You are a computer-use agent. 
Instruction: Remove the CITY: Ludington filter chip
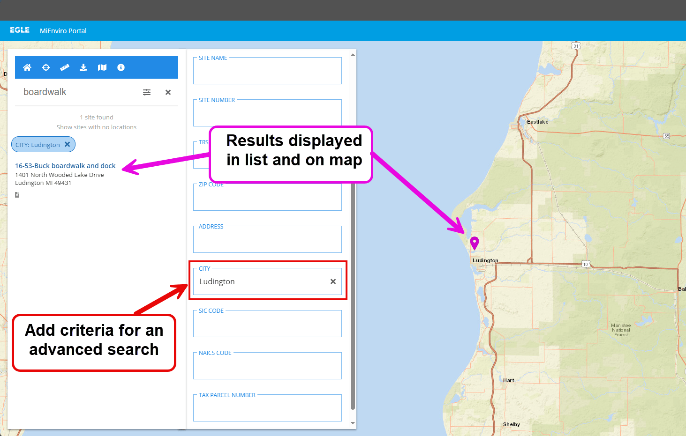click(x=68, y=144)
